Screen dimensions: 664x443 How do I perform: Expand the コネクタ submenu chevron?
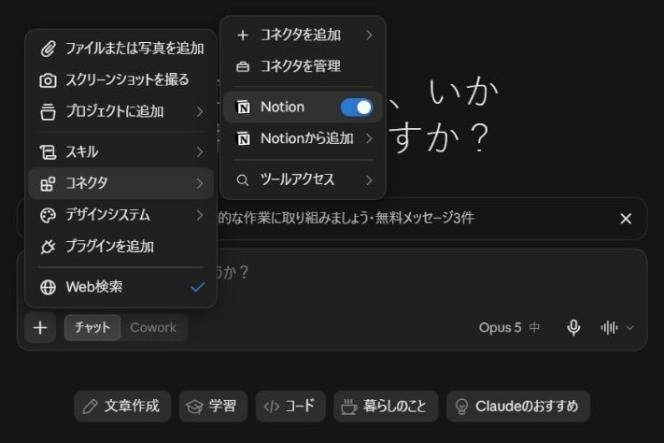tap(200, 183)
